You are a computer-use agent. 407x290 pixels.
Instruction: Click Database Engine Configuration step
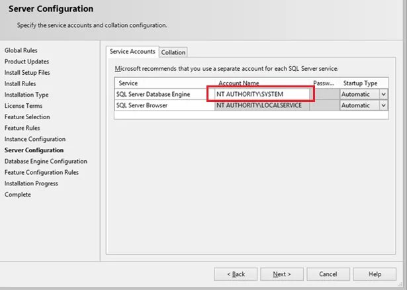click(46, 162)
